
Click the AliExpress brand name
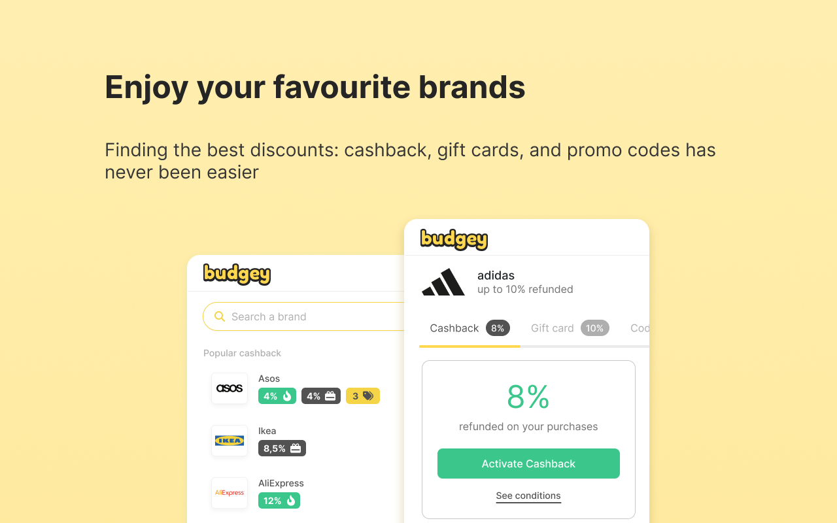tap(281, 483)
